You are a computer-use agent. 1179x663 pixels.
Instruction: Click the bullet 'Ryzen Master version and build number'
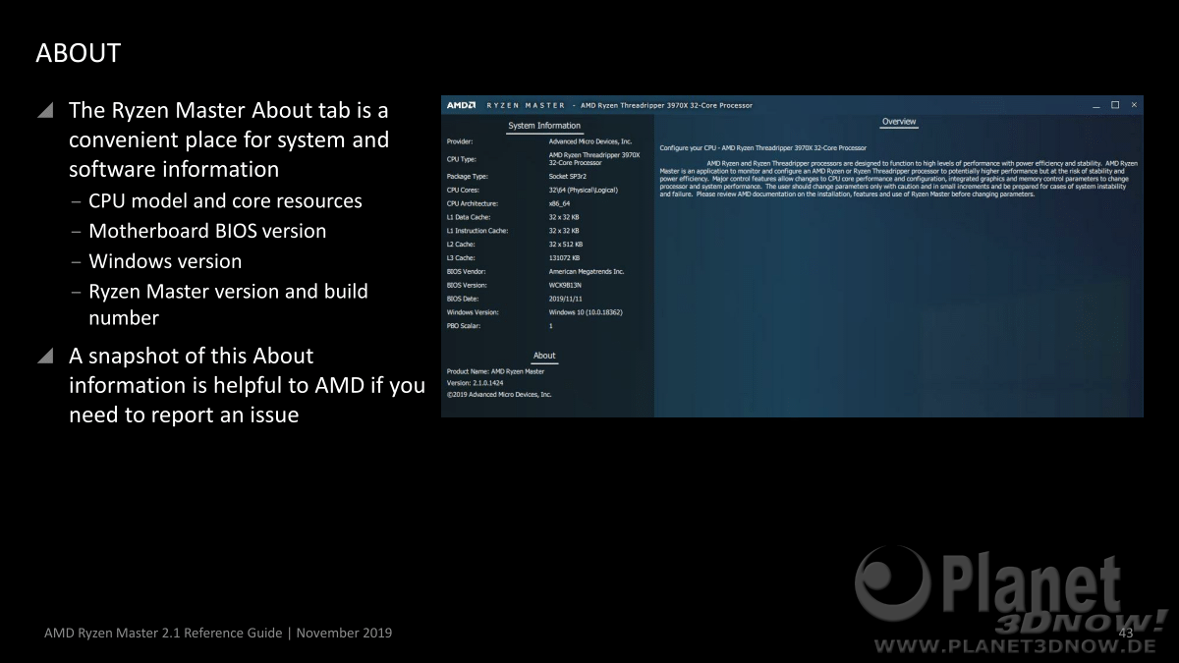point(228,304)
